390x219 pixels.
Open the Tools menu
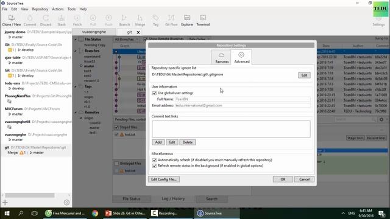(72, 9)
